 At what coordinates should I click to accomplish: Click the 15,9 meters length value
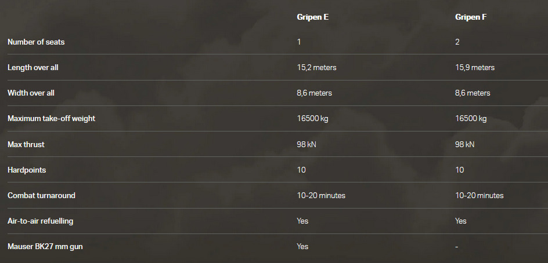coord(475,68)
